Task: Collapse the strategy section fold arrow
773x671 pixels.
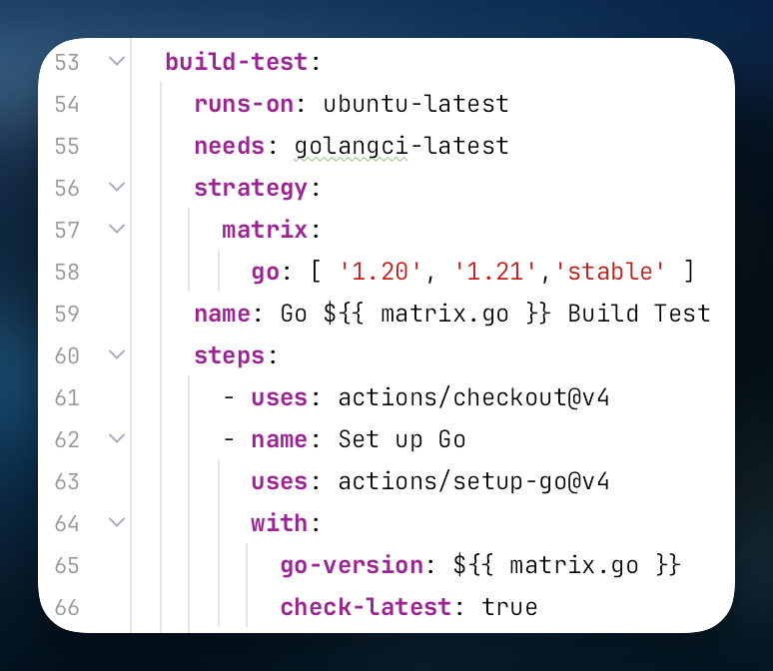Action: 117,188
